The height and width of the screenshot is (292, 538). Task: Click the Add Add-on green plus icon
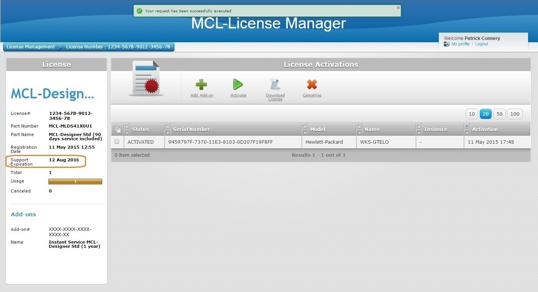pyautogui.click(x=201, y=85)
